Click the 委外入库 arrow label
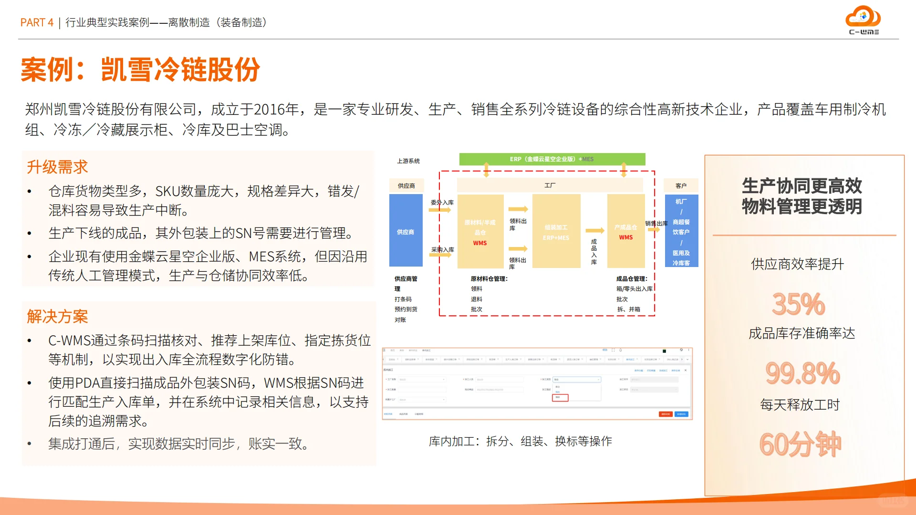This screenshot has width=916, height=515. tap(442, 203)
